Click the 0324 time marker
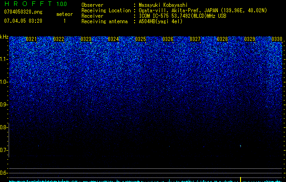 point(113,39)
